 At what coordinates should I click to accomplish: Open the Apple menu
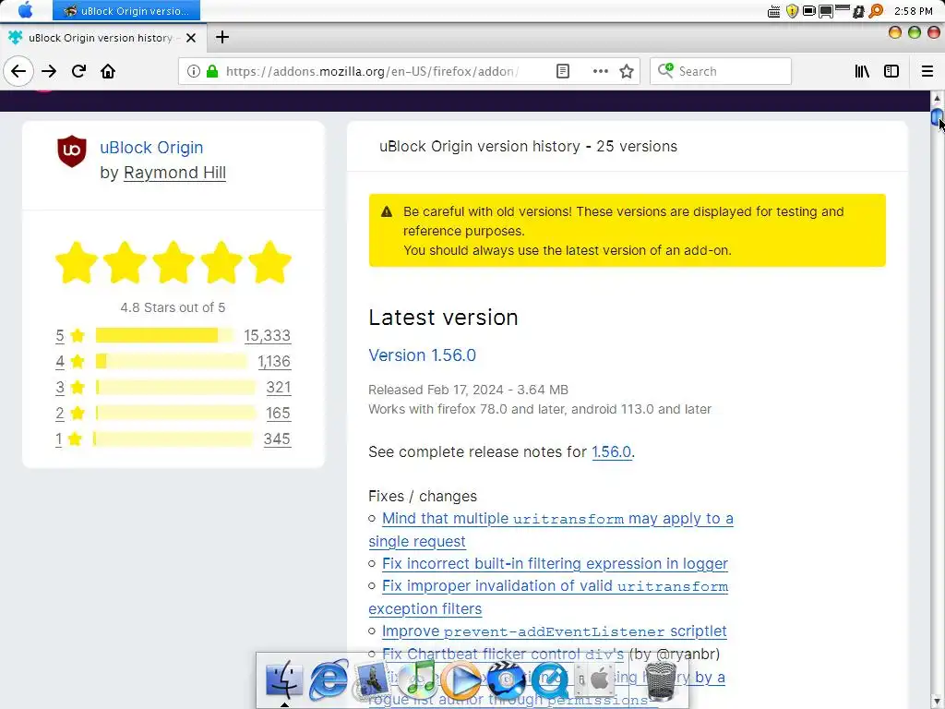(x=25, y=10)
